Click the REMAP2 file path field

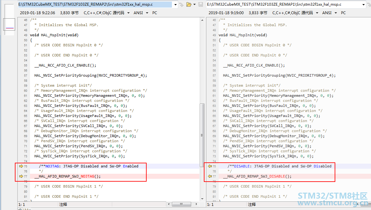click(95, 4)
